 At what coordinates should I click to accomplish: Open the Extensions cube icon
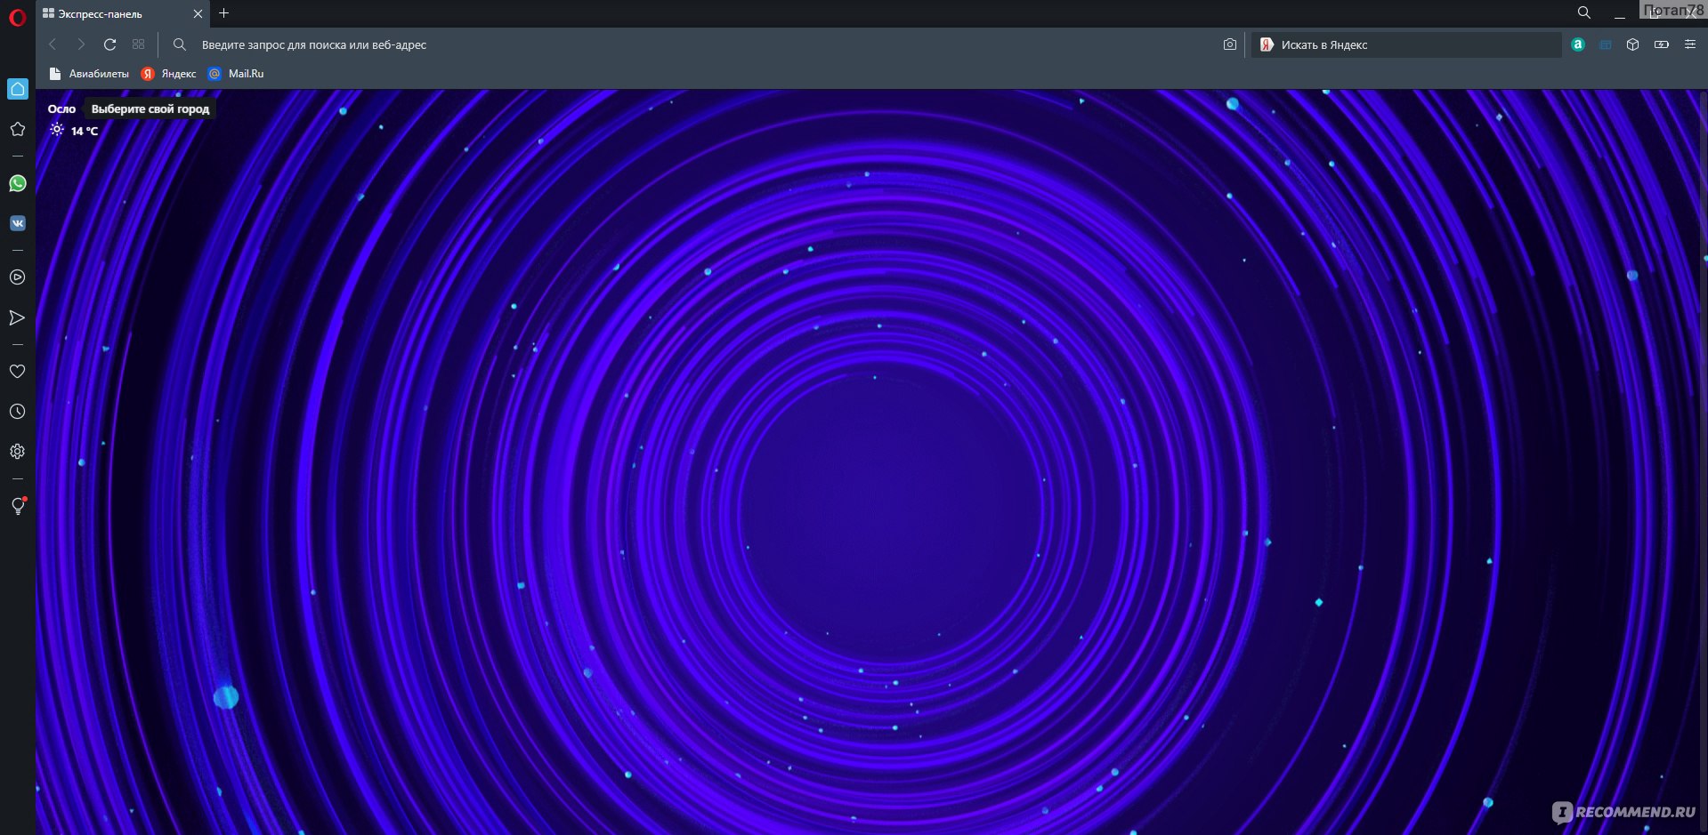pos(1632,44)
